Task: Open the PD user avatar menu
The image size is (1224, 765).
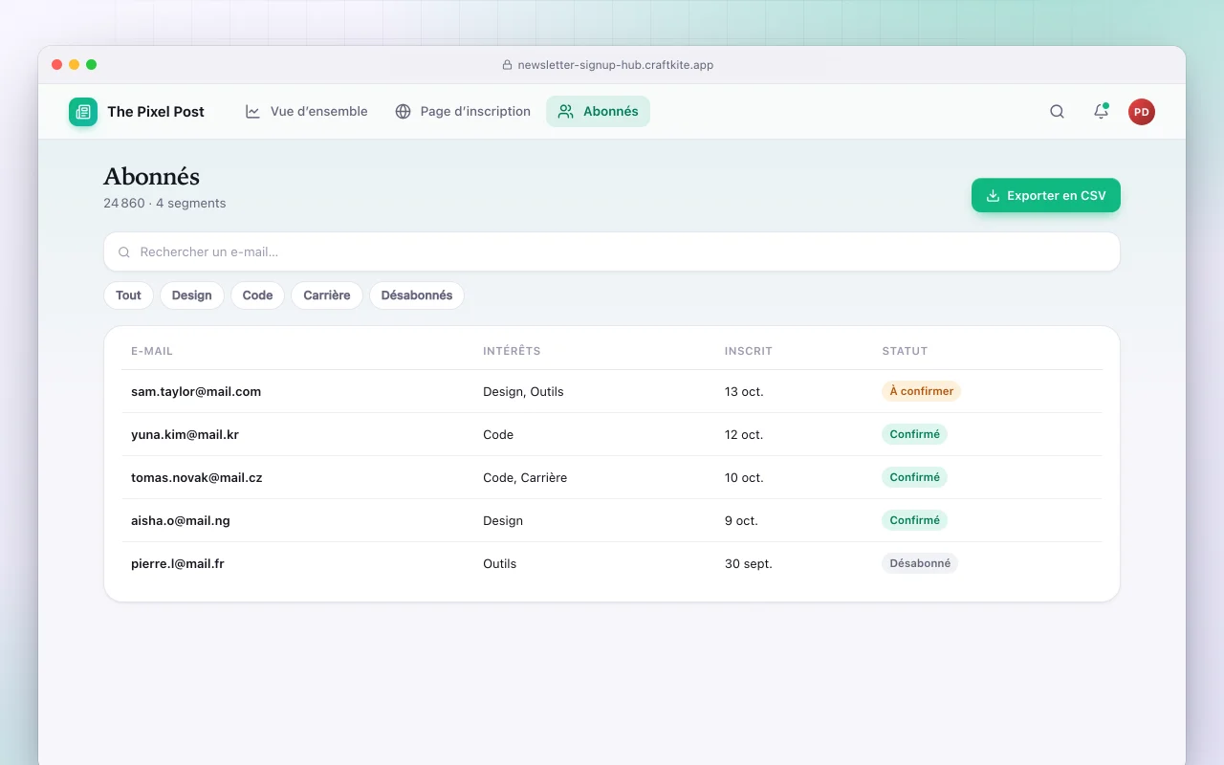Action: [x=1142, y=112]
